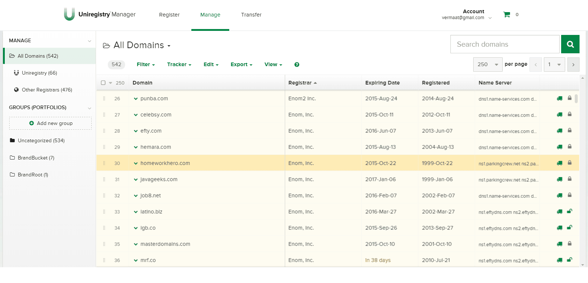Click the lock icon in the celebsy.com row

pos(570,114)
